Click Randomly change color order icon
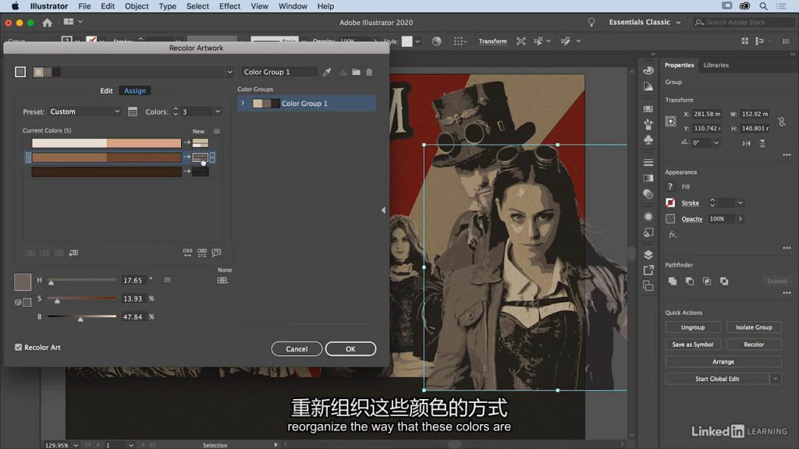 187,253
